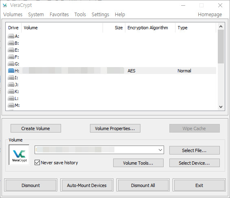Click the Normal type cell in H: row
The height and width of the screenshot is (198, 230).
coord(184,71)
